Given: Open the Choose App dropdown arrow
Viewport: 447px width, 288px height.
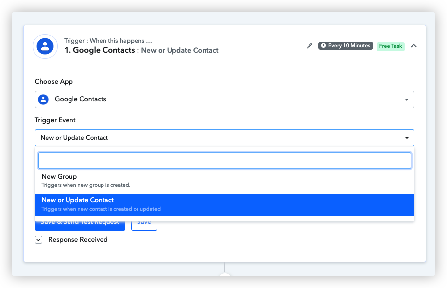Looking at the screenshot, I should (x=407, y=100).
